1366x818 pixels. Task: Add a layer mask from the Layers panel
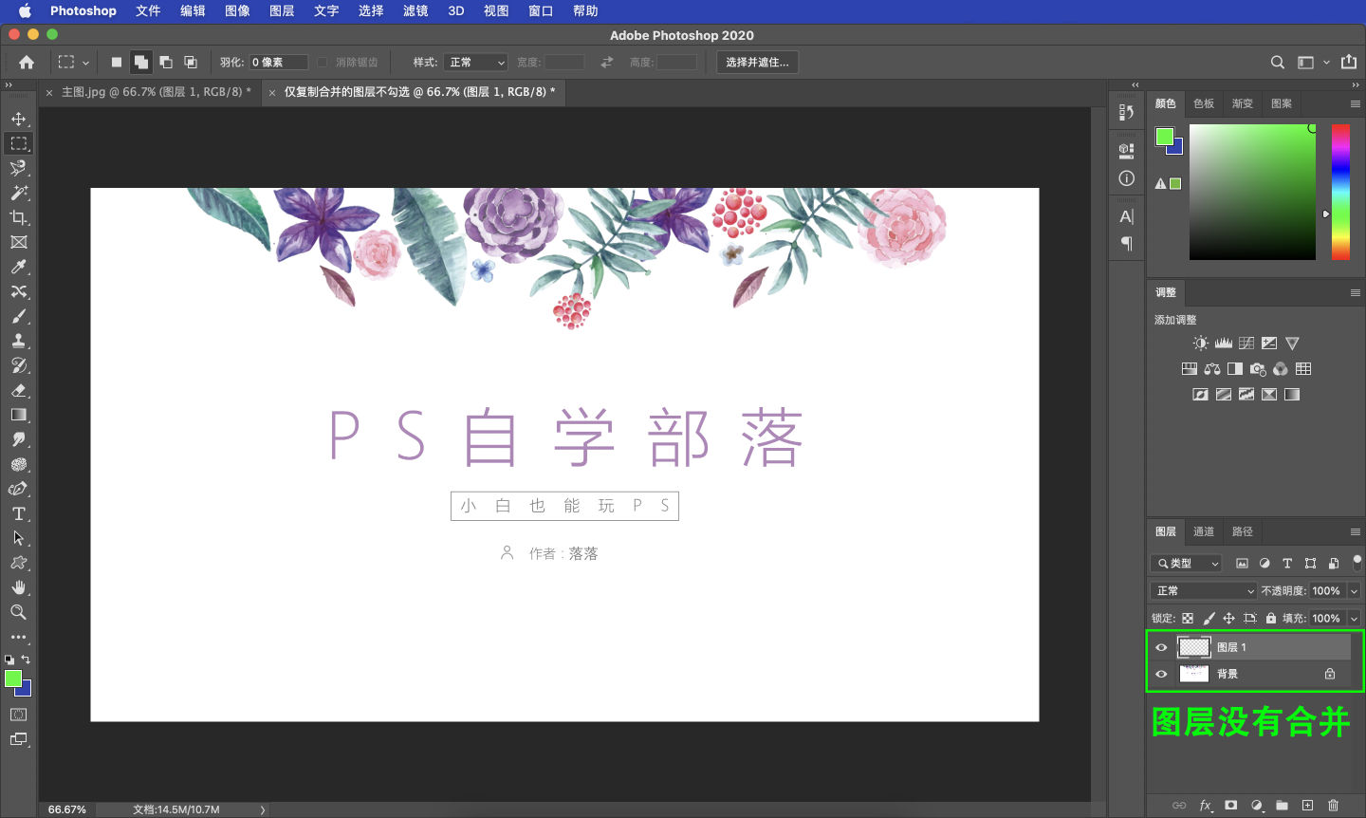1231,805
